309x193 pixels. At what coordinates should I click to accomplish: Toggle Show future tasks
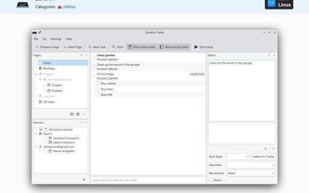(x=174, y=47)
